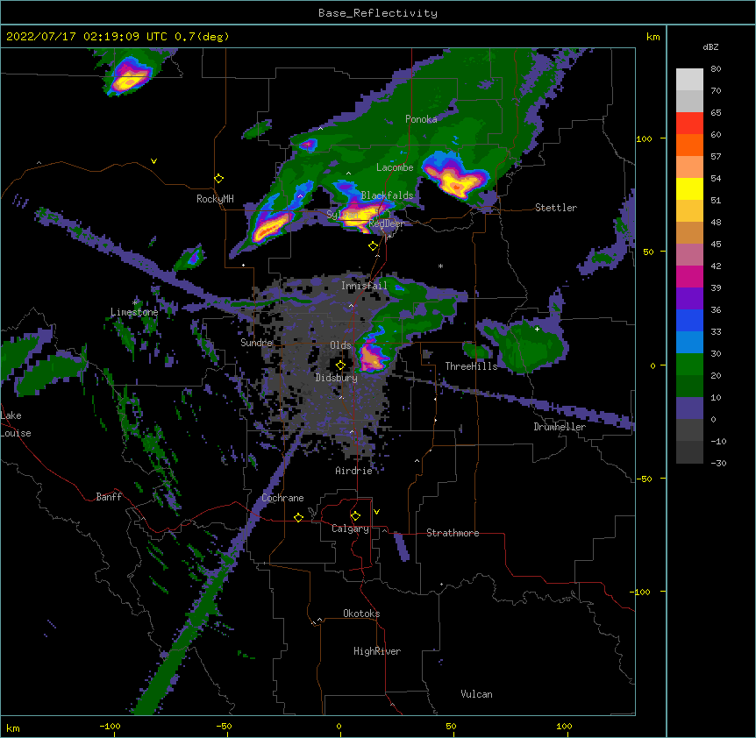Click the green 30 dBZ legend swatch

(x=689, y=365)
